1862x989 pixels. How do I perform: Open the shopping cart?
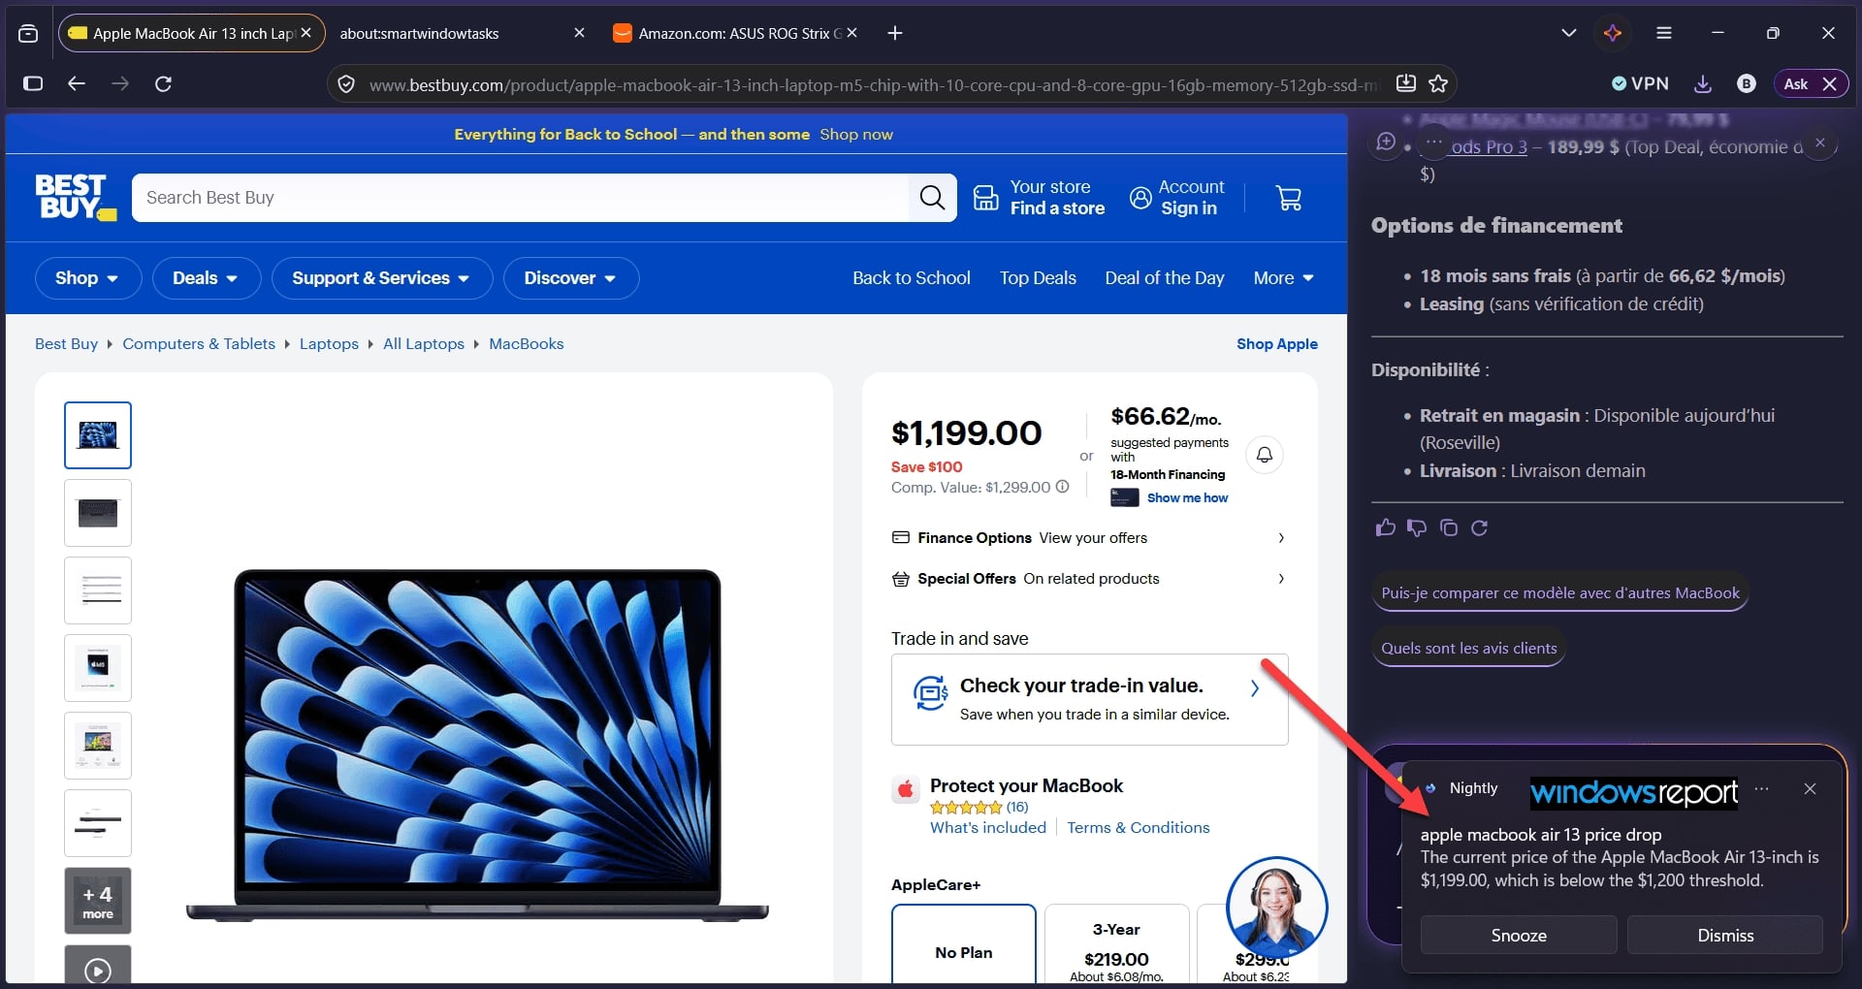click(1289, 198)
